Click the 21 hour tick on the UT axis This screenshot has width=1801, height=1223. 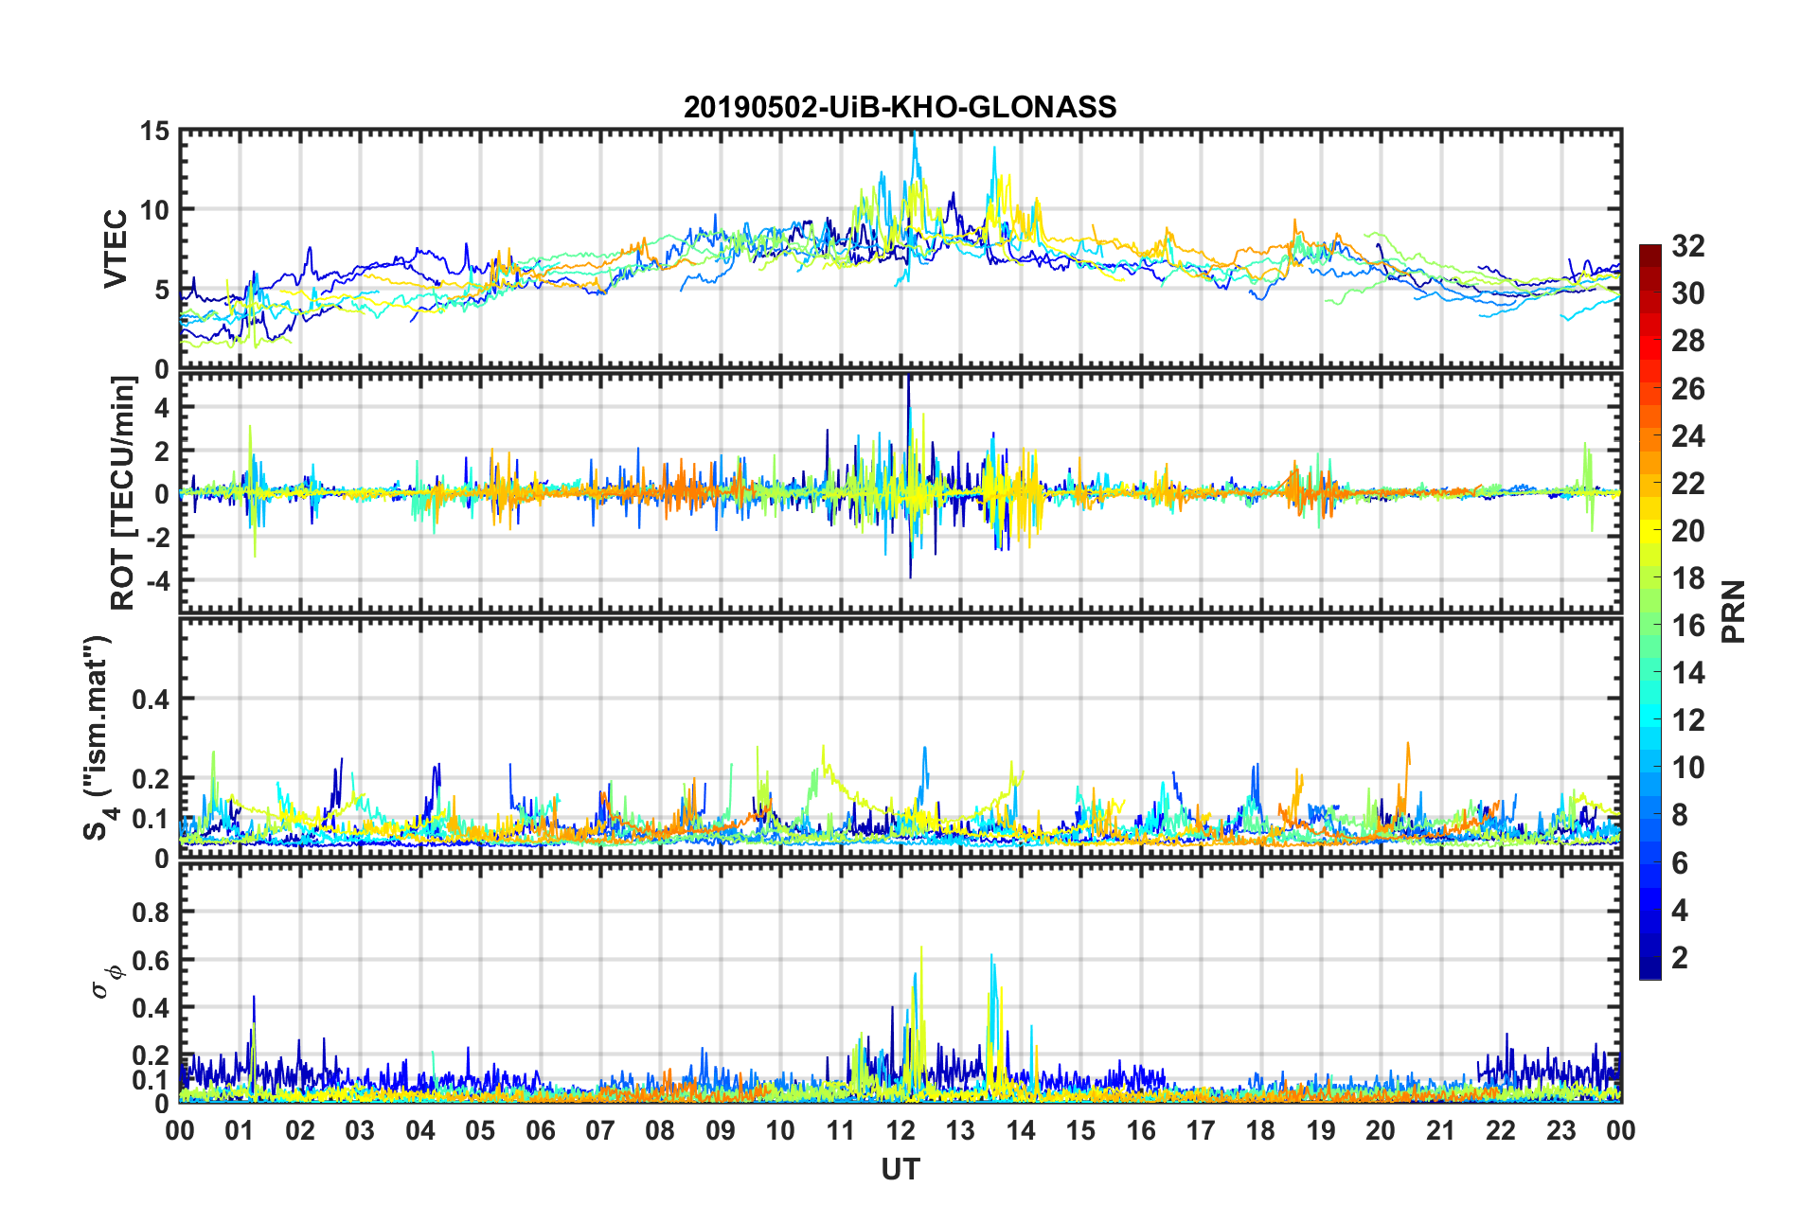(1441, 1130)
